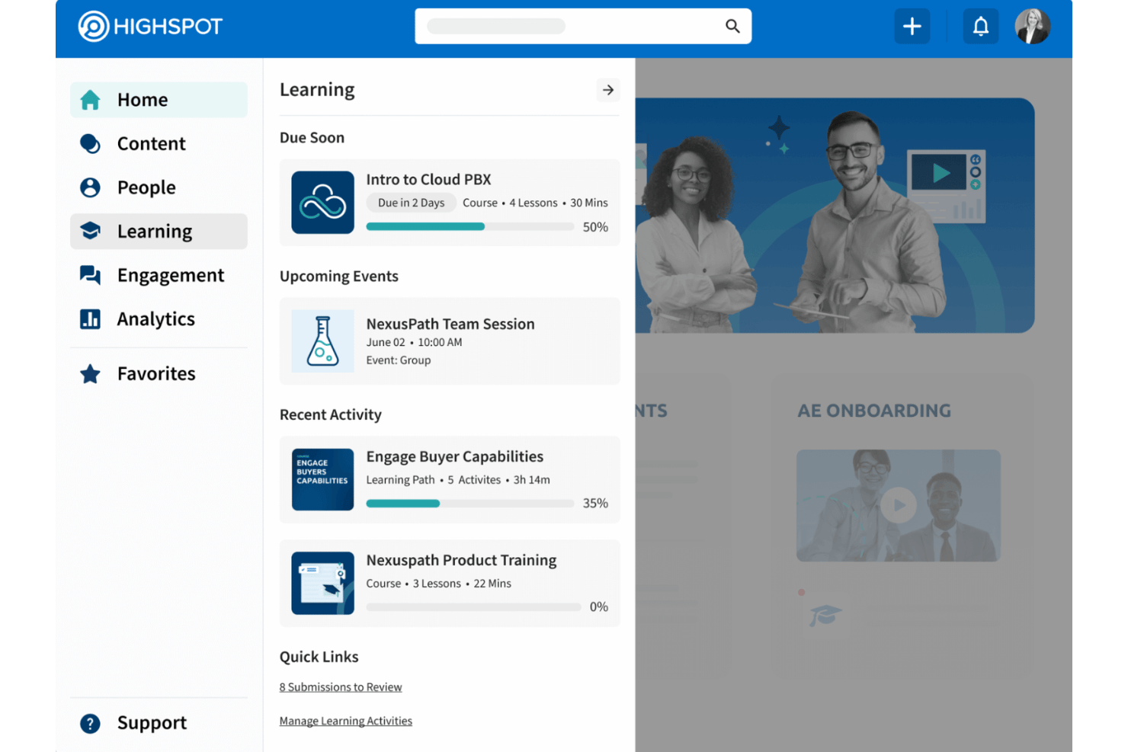
Task: Click the plus create button
Action: click(912, 26)
